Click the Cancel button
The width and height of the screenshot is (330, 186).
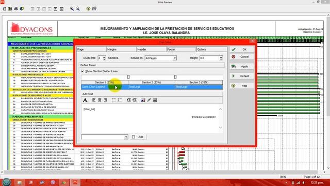tap(242, 57)
